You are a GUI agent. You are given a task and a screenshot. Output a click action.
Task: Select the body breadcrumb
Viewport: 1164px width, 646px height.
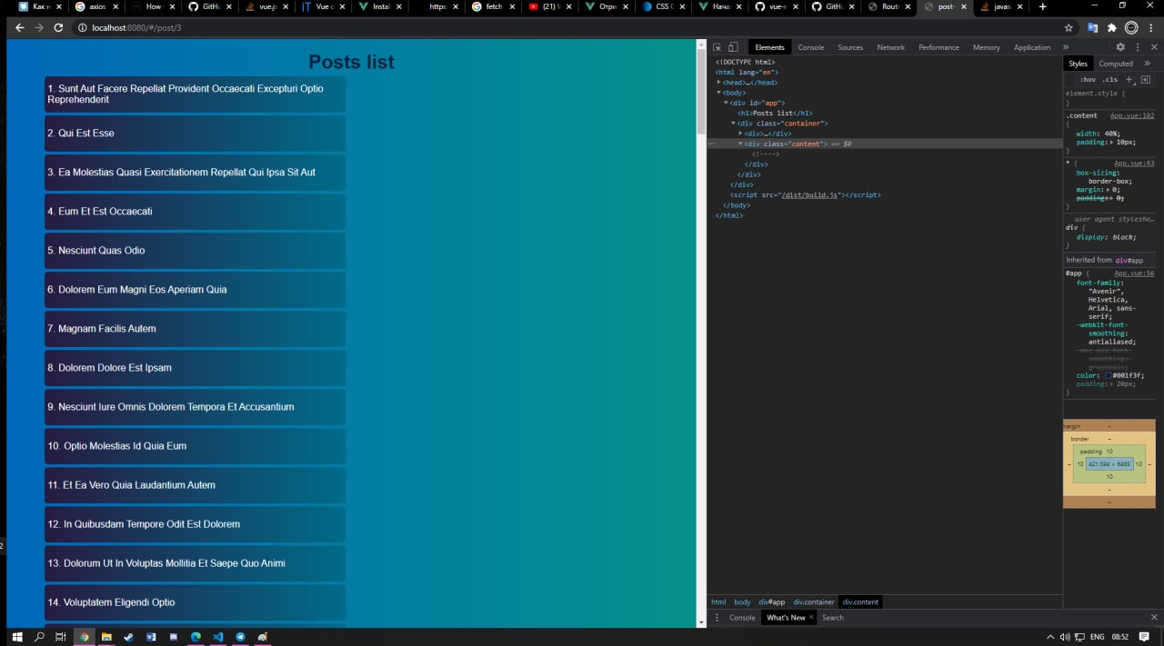click(742, 601)
